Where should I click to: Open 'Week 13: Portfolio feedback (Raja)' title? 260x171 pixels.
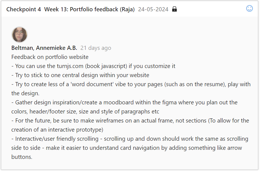(x=90, y=9)
